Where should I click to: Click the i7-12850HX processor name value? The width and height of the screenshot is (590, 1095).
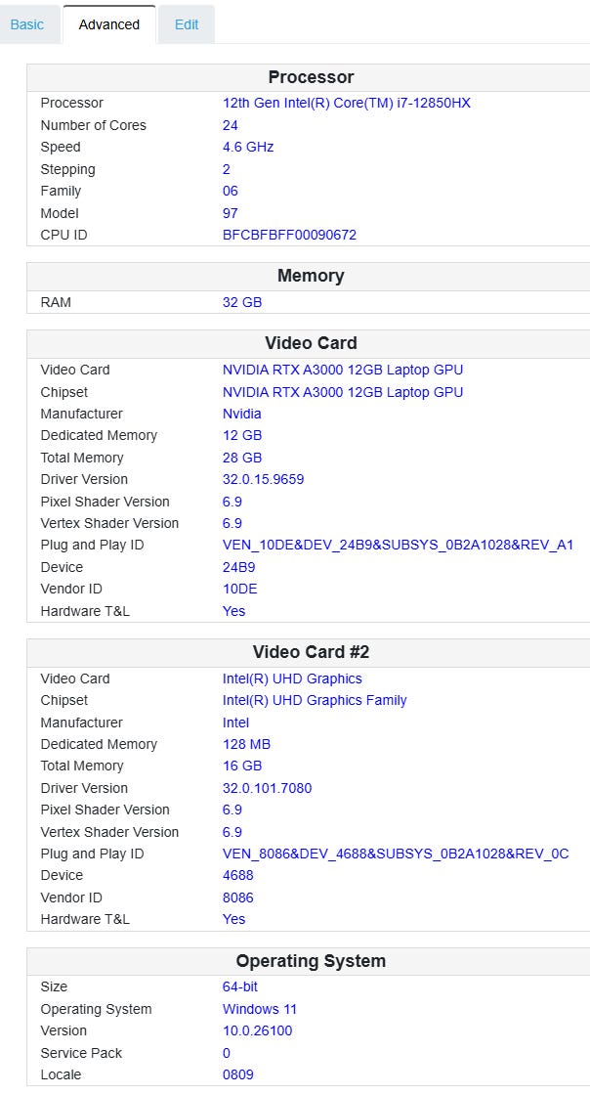tap(347, 103)
